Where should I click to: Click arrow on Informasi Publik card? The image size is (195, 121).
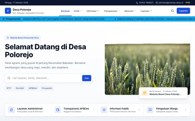point(139,110)
